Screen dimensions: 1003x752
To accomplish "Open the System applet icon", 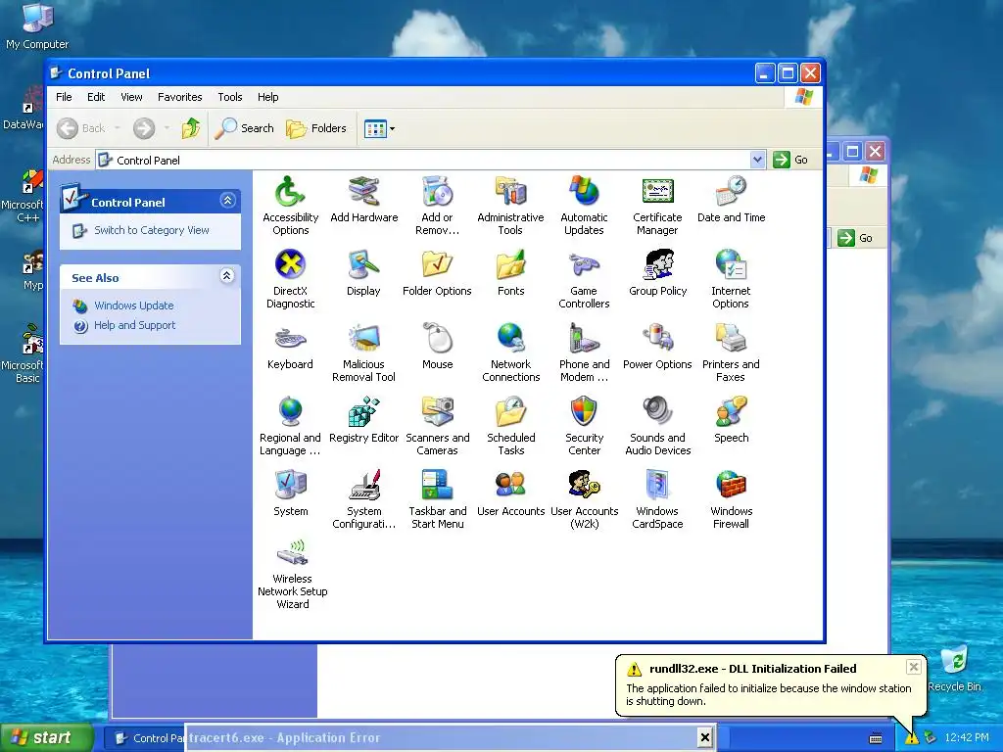I will coord(290,493).
